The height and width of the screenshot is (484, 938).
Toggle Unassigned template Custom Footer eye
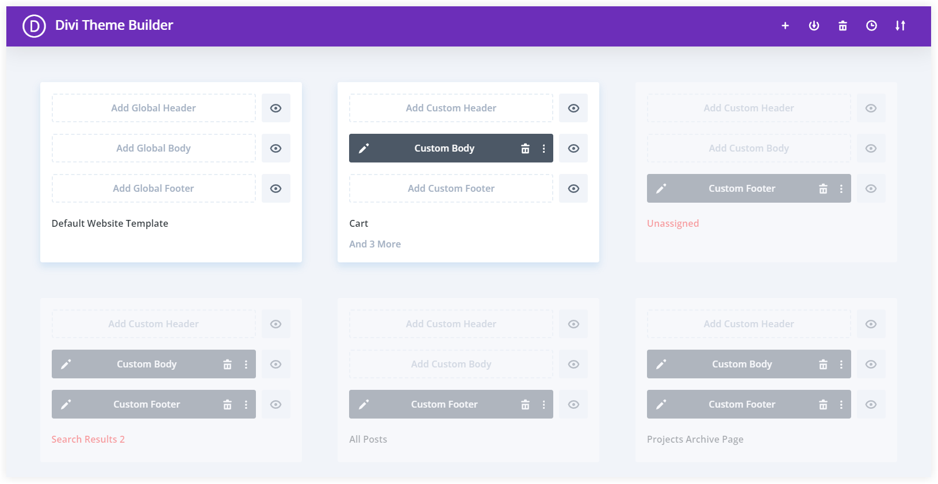coord(871,188)
